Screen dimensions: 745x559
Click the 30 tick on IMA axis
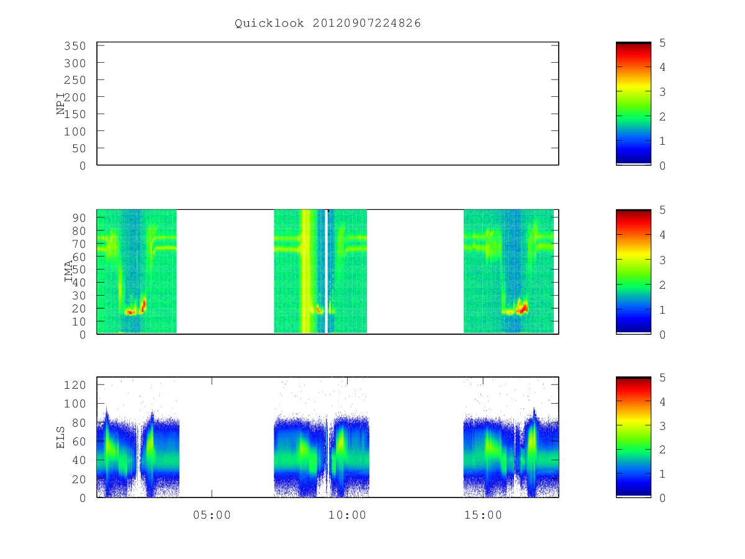[78, 295]
